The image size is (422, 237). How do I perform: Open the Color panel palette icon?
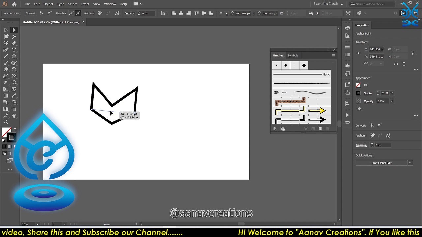click(x=347, y=28)
